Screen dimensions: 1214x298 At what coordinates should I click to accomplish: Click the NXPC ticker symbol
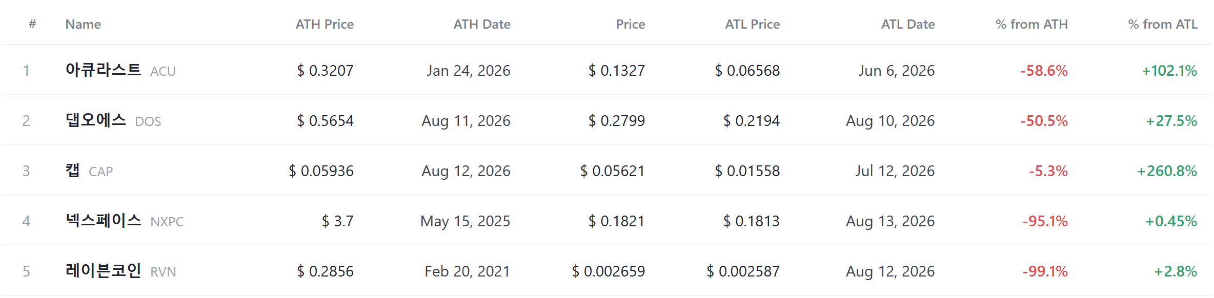coord(167,222)
